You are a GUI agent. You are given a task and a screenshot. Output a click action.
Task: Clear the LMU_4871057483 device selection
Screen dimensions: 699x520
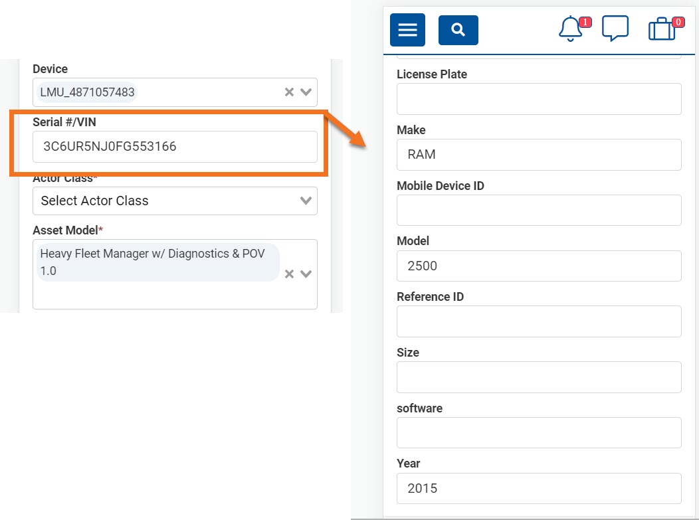pyautogui.click(x=289, y=92)
